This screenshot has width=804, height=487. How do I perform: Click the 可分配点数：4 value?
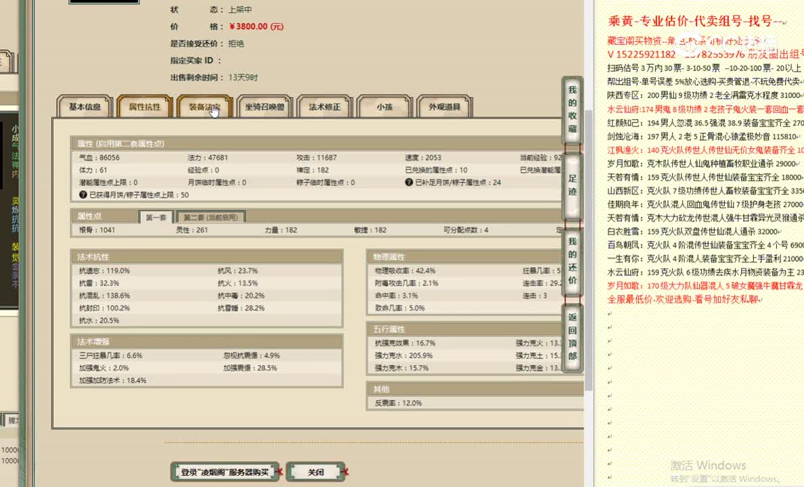466,230
